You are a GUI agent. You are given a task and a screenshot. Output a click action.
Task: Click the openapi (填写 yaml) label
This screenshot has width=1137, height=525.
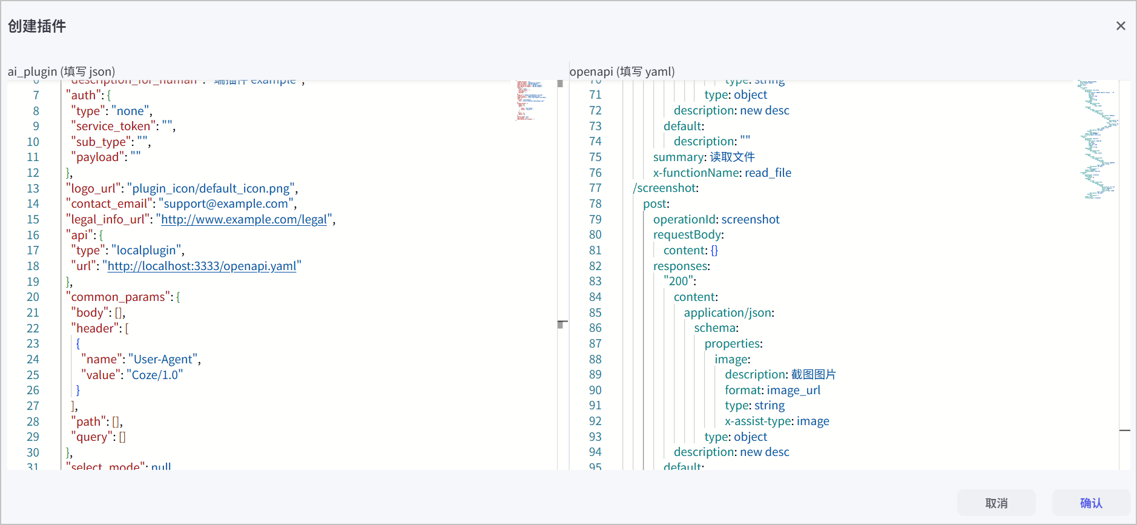coord(622,71)
